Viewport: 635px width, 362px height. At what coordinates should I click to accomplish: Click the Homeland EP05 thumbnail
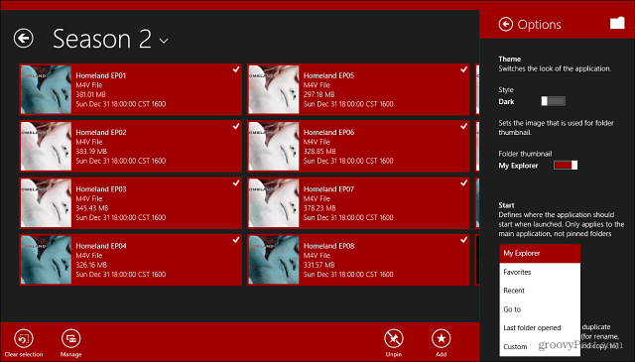pos(274,89)
